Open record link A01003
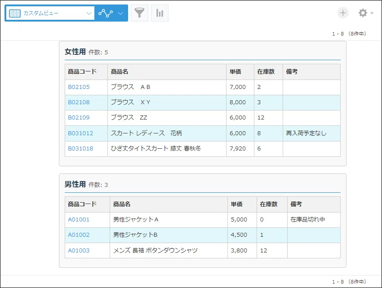Screen dimensions: 382x288 (79, 250)
